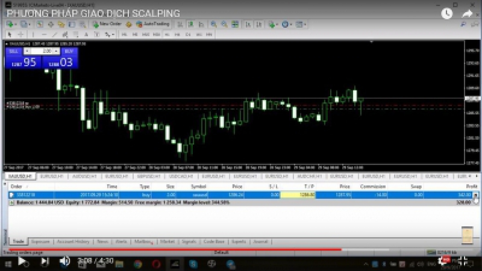Switch chart to candlestick mode
This screenshot has width=482, height=271.
191,24
